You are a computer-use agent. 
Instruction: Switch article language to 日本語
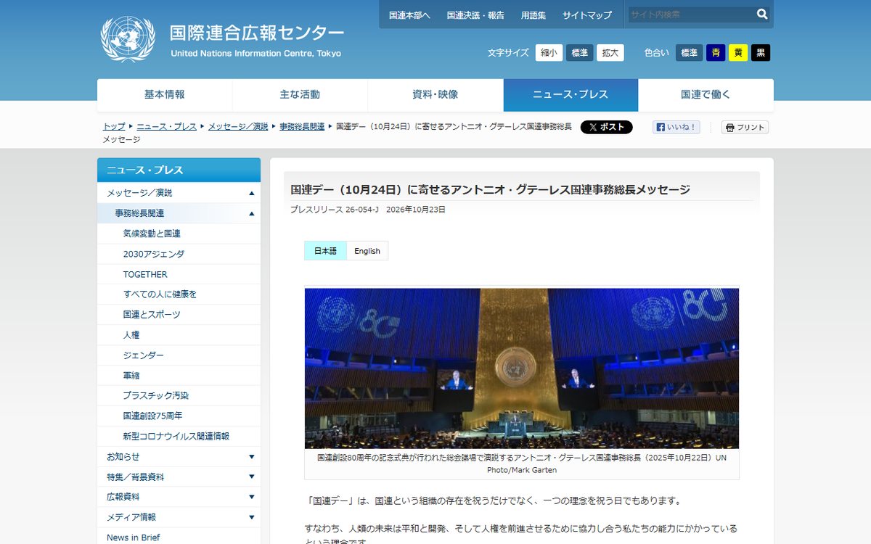(x=325, y=251)
